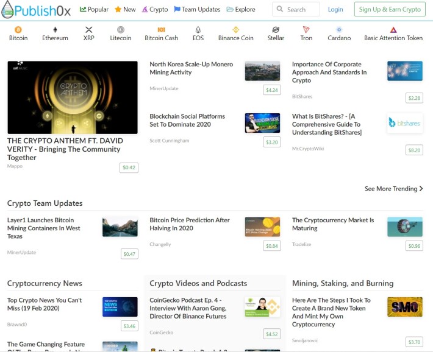The height and width of the screenshot is (352, 433).
Task: Open Create A Brand New Token article
Action: pos(331,312)
